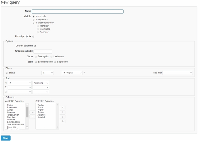Open the Ascending sort order dropdown
The height and width of the screenshot is (141, 200).
40,83
